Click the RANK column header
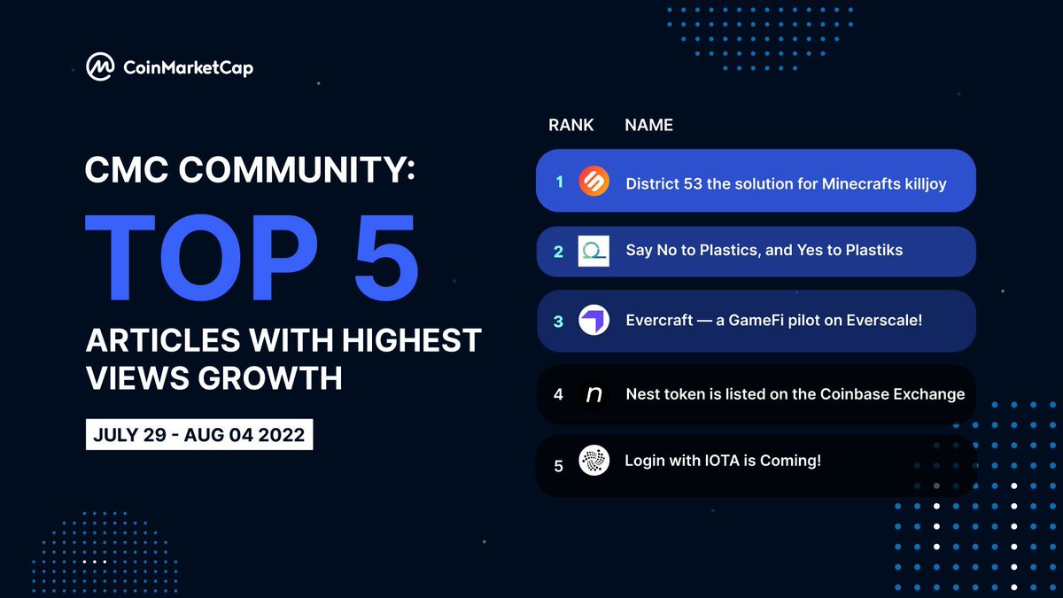 570,125
